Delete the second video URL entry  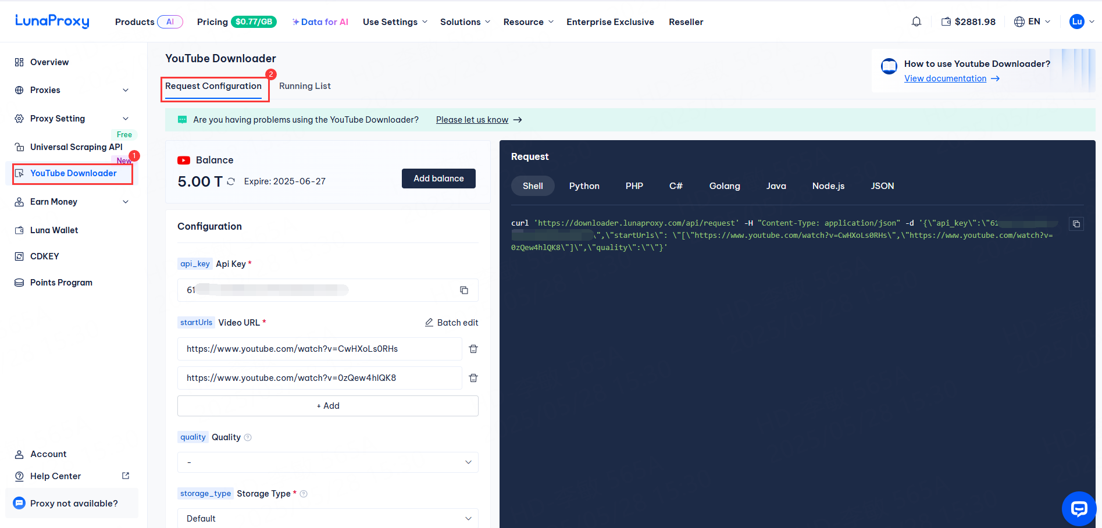(473, 378)
